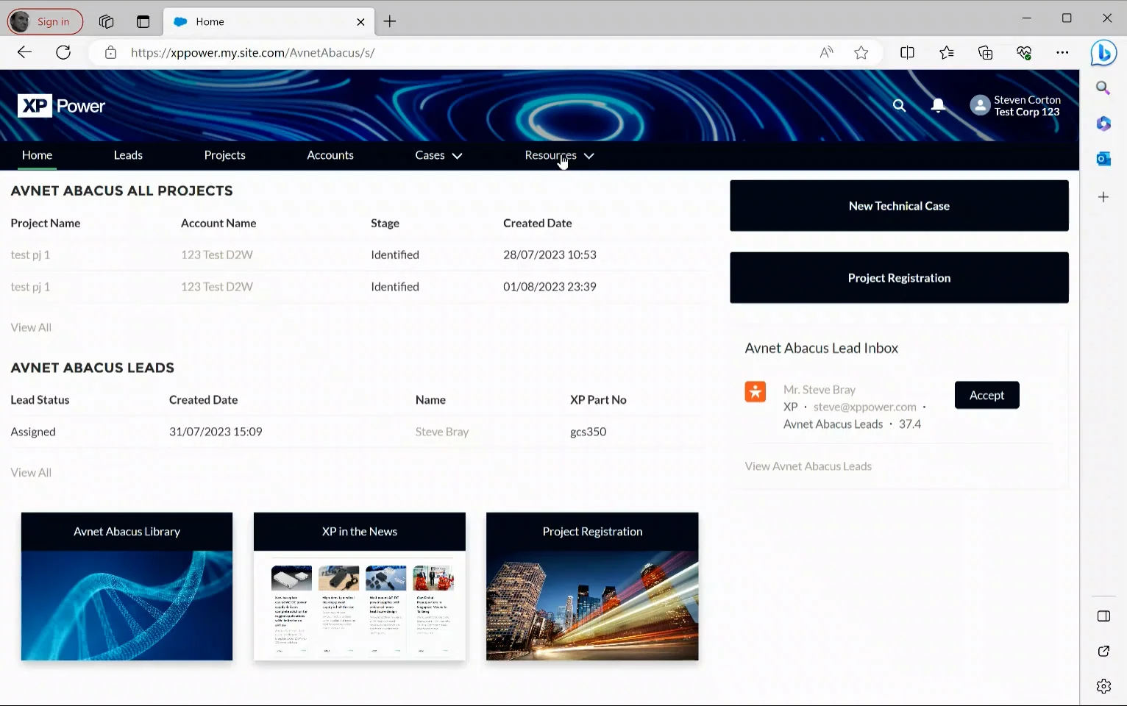The height and width of the screenshot is (706, 1127).
Task: Open Avnet Abacus Library tile
Action: (127, 586)
